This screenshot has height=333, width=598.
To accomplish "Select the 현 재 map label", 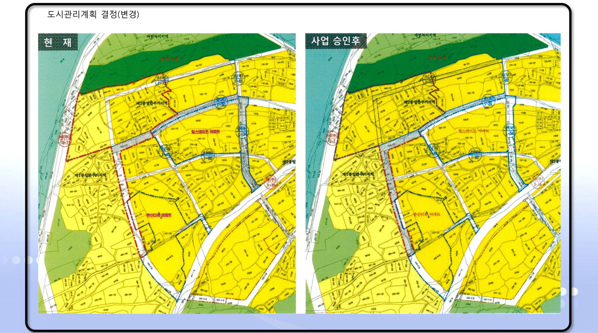I will coord(58,42).
